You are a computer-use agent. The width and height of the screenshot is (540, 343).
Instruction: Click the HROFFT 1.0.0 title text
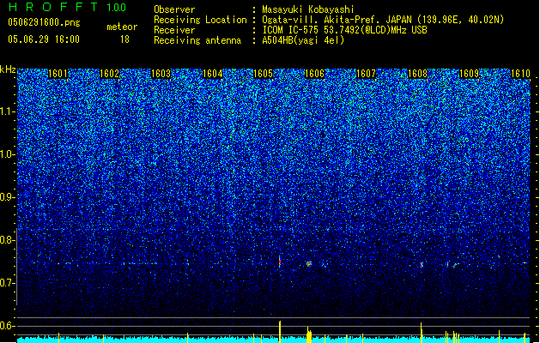[x=68, y=7]
